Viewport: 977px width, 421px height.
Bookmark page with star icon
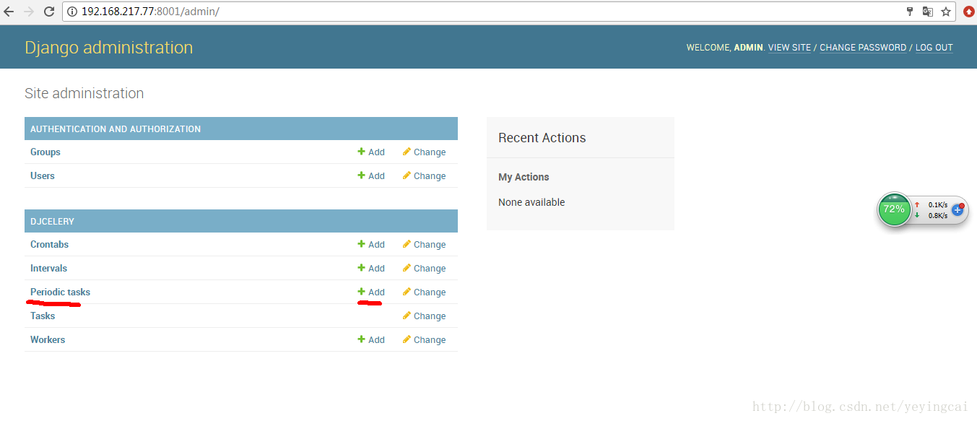coord(945,12)
